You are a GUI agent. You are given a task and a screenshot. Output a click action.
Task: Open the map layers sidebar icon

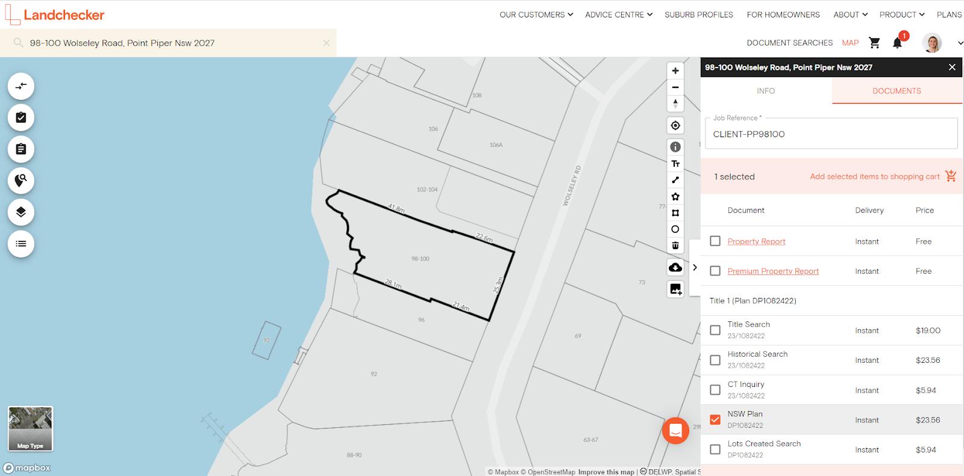(x=21, y=212)
